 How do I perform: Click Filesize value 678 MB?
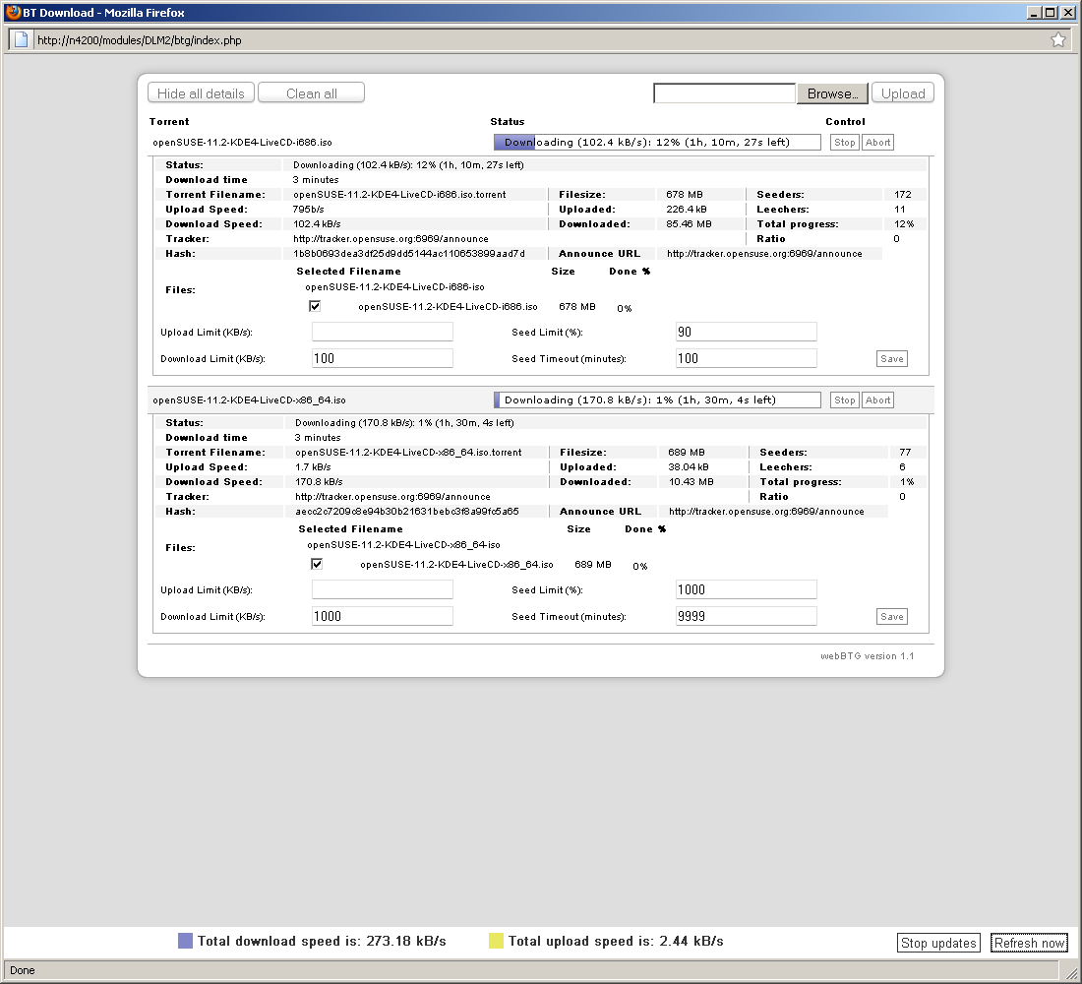pos(685,195)
